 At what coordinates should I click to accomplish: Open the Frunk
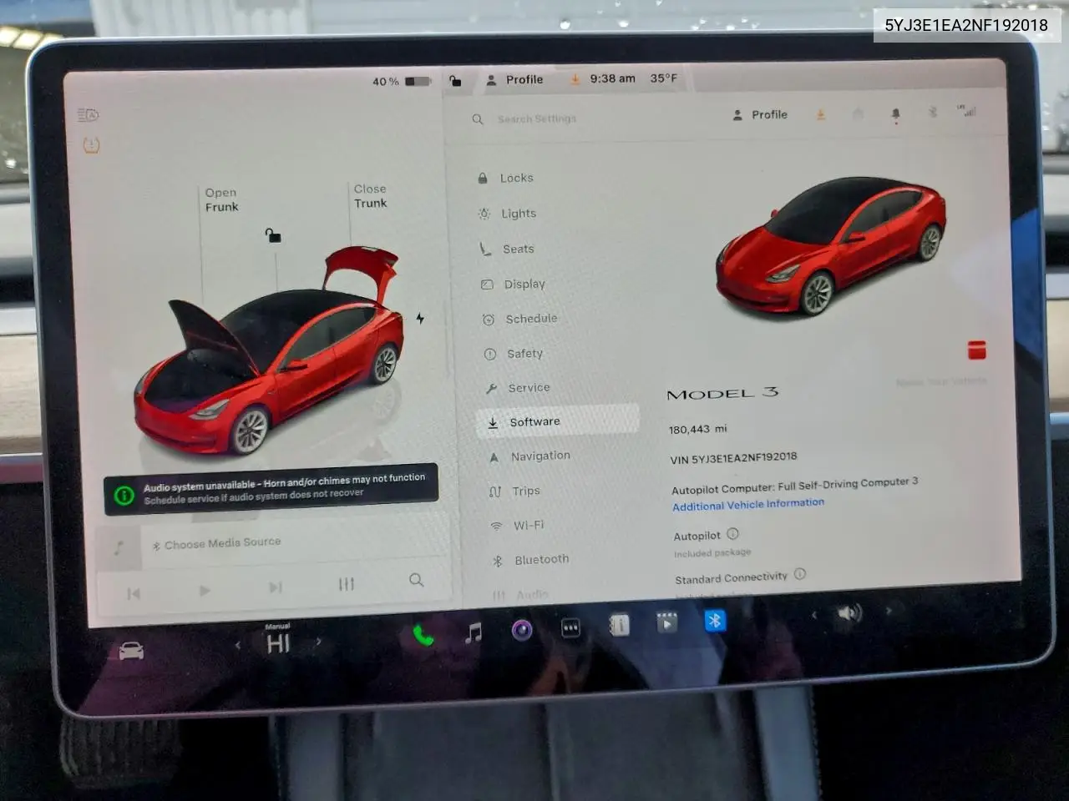coord(221,200)
